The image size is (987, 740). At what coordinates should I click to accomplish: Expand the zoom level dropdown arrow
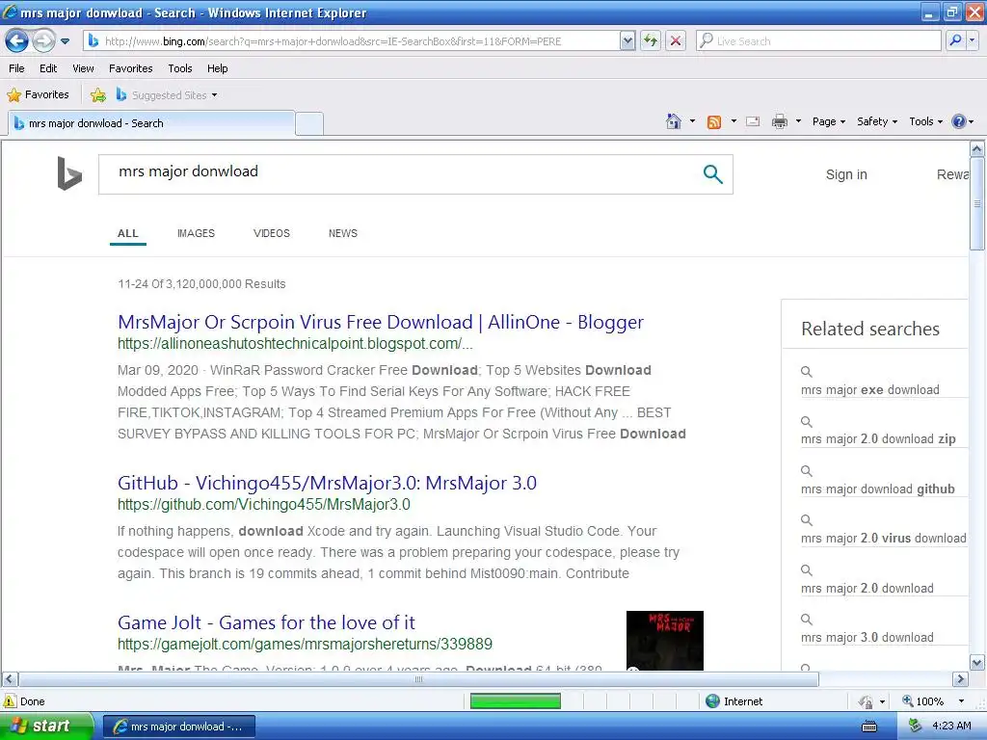click(961, 701)
